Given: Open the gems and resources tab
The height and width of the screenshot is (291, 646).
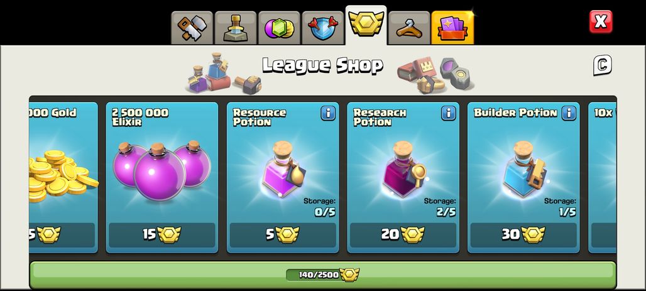Looking at the screenshot, I should (280, 28).
